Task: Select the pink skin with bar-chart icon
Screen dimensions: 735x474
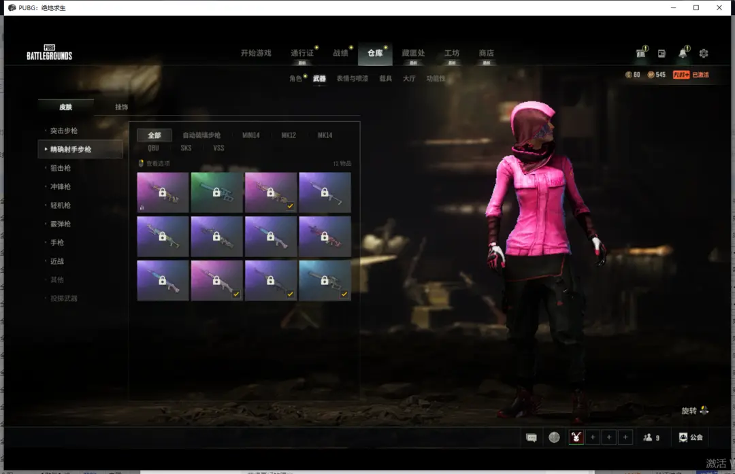Action: [163, 192]
